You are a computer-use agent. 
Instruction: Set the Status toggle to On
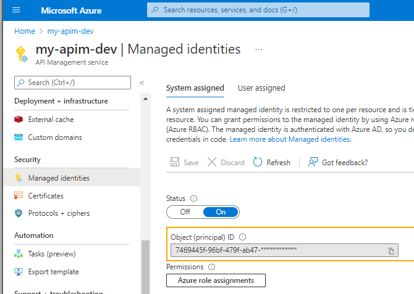pyautogui.click(x=221, y=212)
